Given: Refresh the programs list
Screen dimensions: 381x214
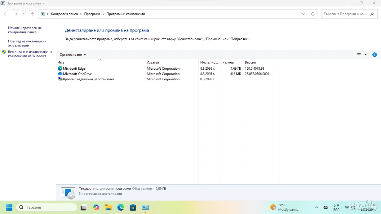Looking at the screenshot, I should click(x=313, y=14).
